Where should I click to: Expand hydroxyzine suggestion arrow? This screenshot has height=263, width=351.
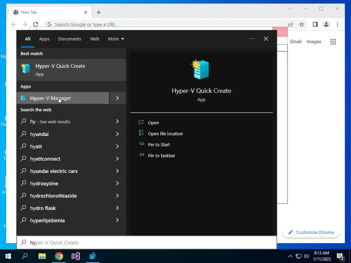117,183
